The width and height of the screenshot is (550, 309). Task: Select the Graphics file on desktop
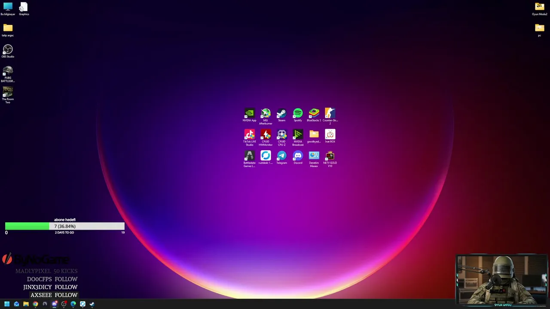click(x=24, y=9)
